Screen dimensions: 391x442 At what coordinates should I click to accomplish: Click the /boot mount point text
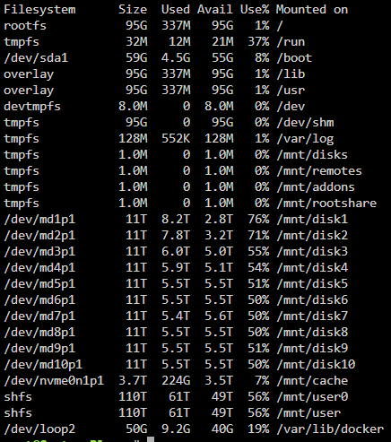(294, 58)
